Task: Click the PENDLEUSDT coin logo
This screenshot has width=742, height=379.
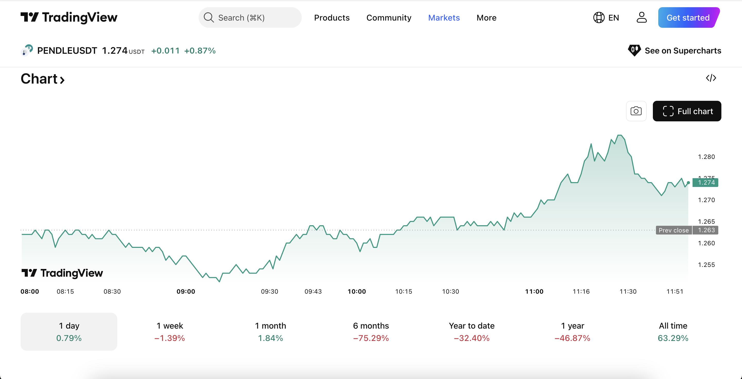Action: click(26, 50)
